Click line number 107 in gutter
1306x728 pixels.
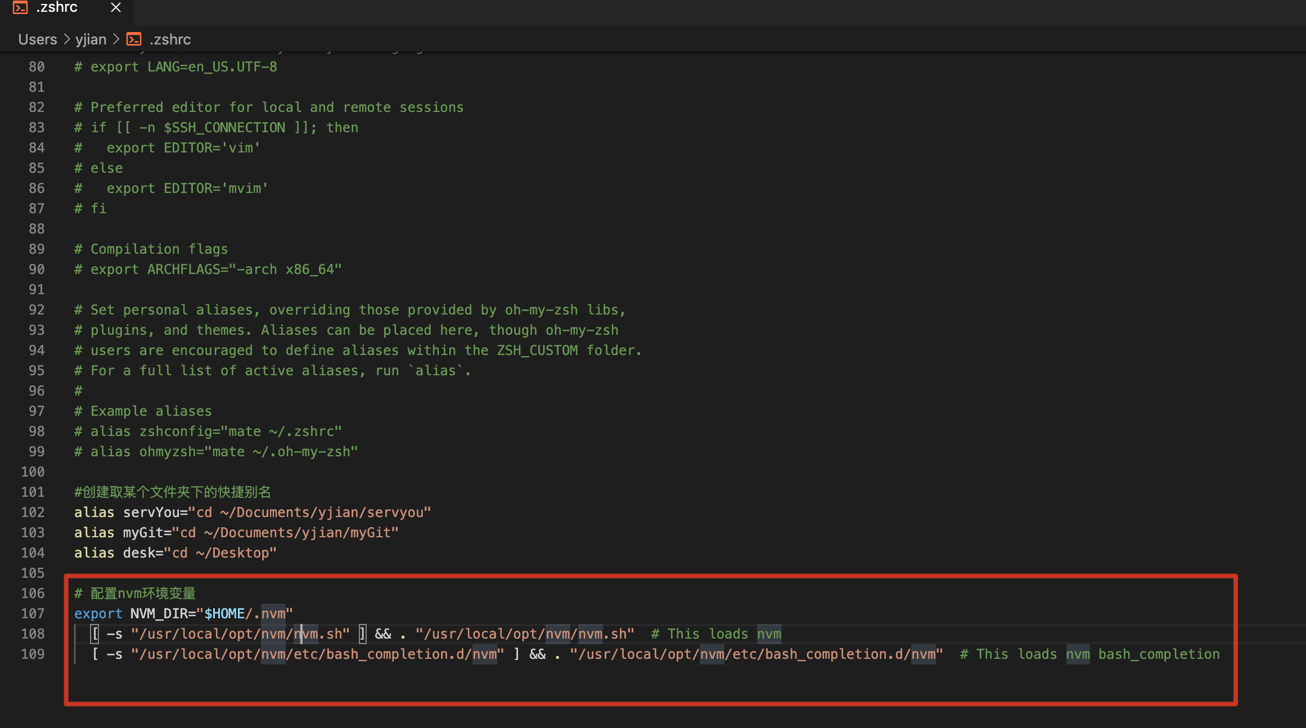33,614
